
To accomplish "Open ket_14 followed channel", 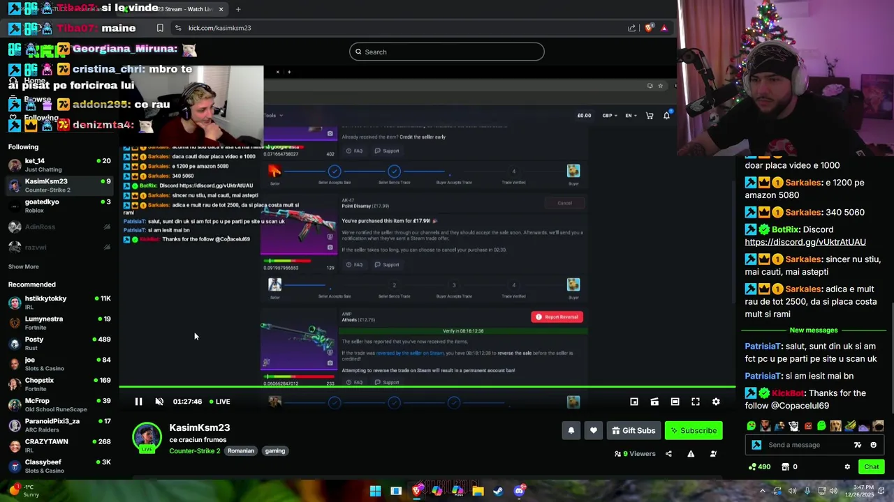I will (x=59, y=165).
